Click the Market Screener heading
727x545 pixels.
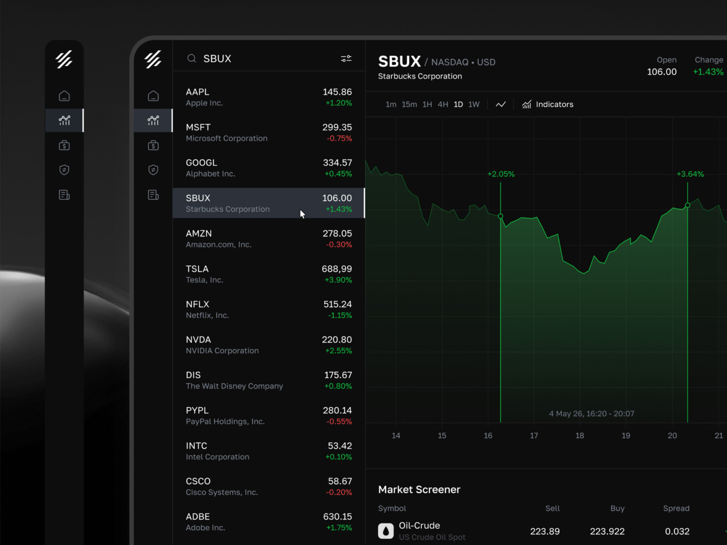click(419, 490)
